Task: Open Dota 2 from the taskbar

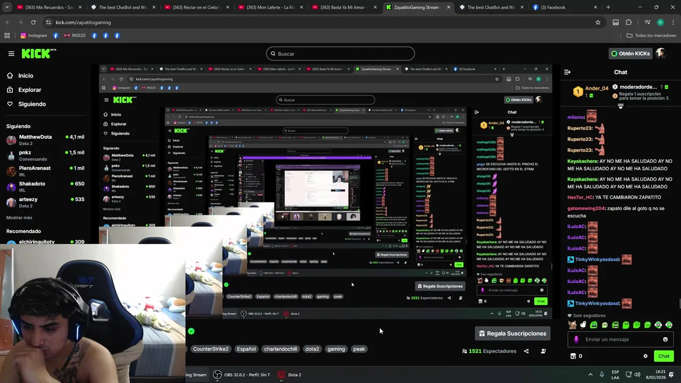Action: [289, 374]
